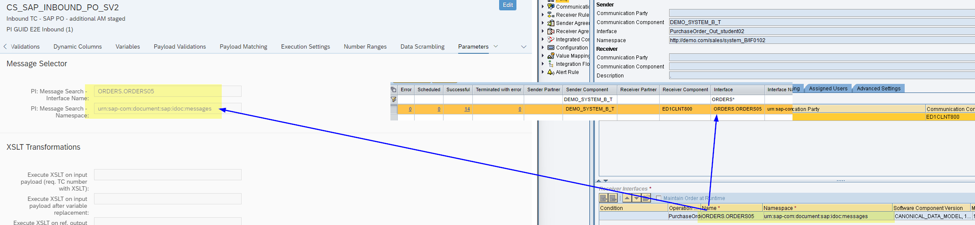Viewport: 975px width, 225px height.
Task: Switch to the Payload Validations tab
Action: (179, 46)
